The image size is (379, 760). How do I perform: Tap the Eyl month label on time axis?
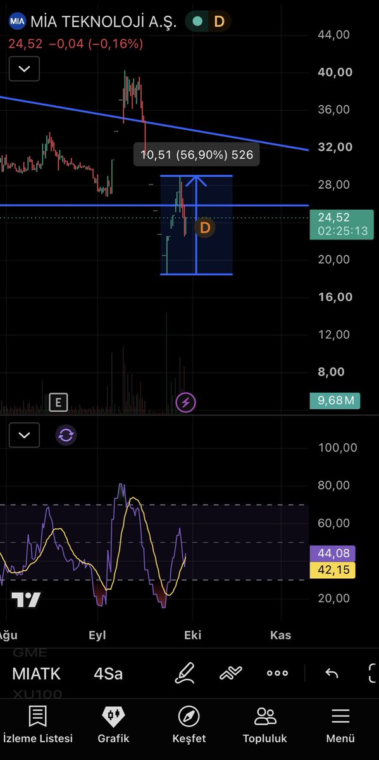(x=97, y=635)
